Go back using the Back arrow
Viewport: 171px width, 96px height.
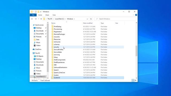tap(32, 19)
